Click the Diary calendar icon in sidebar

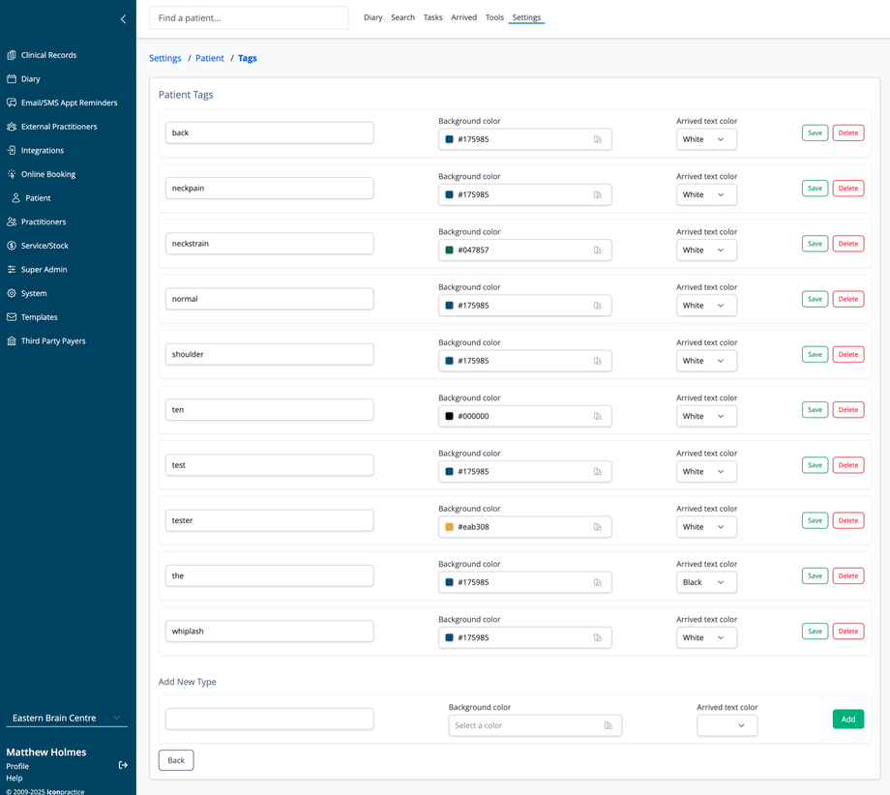12,79
